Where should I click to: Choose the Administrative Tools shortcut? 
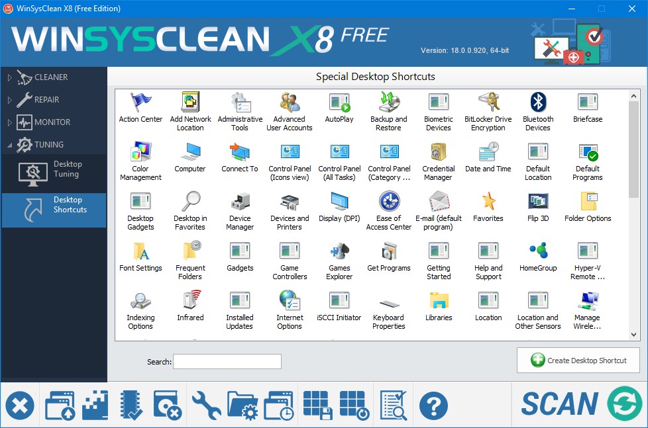click(x=240, y=102)
